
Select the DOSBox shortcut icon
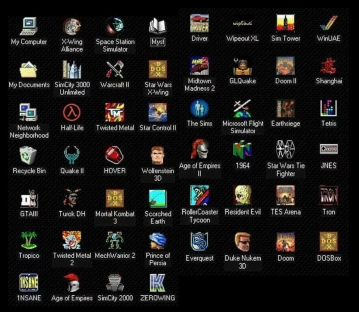(x=329, y=242)
